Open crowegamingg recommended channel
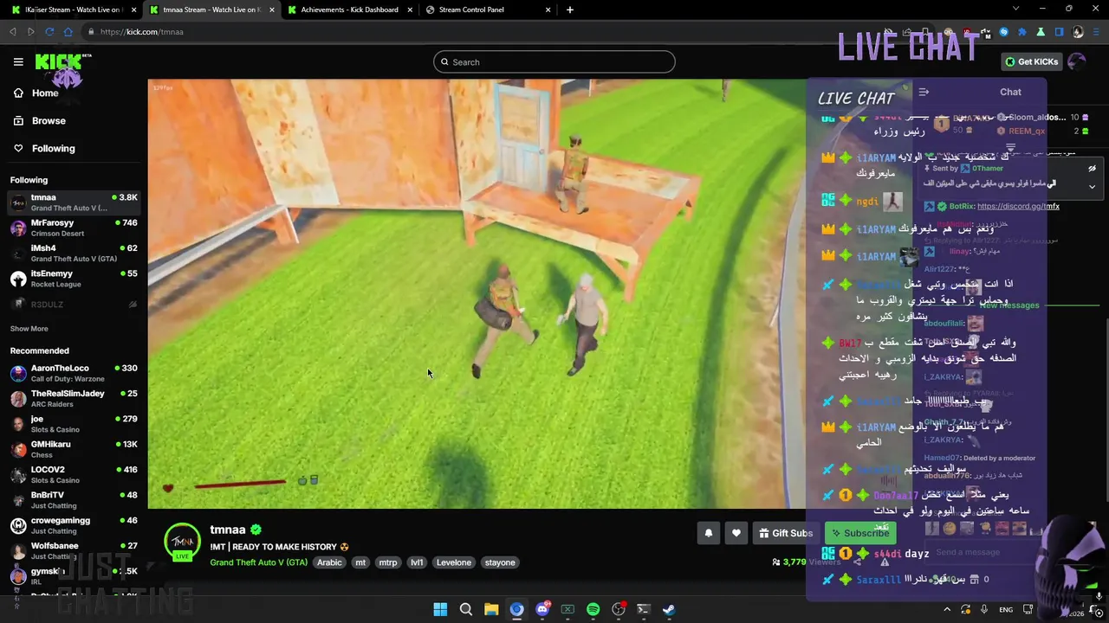The height and width of the screenshot is (623, 1109). click(74, 525)
